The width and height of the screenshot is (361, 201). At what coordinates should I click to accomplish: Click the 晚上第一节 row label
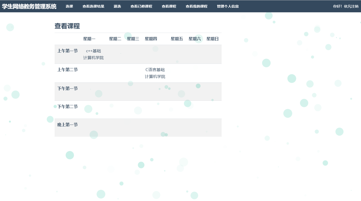67,125
